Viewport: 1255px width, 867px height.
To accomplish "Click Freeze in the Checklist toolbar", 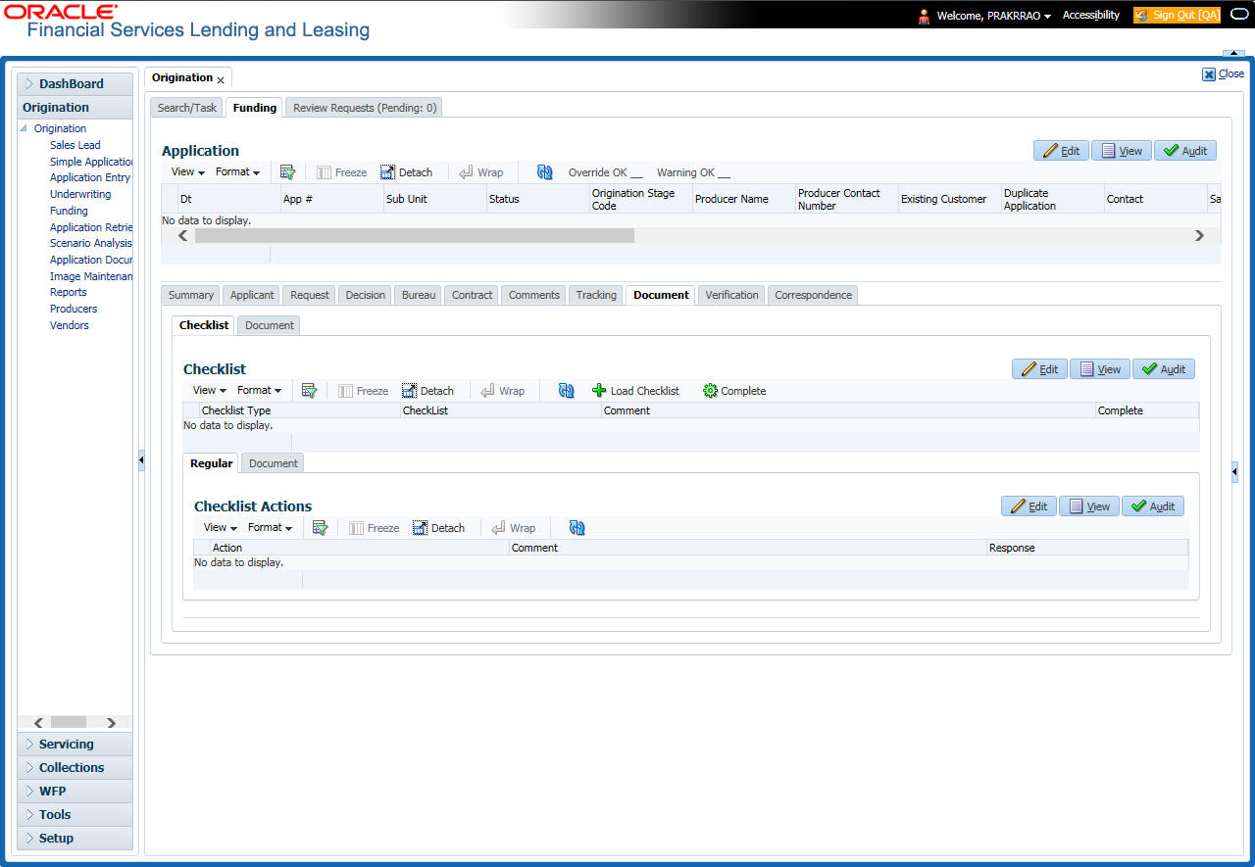I will pyautogui.click(x=363, y=391).
